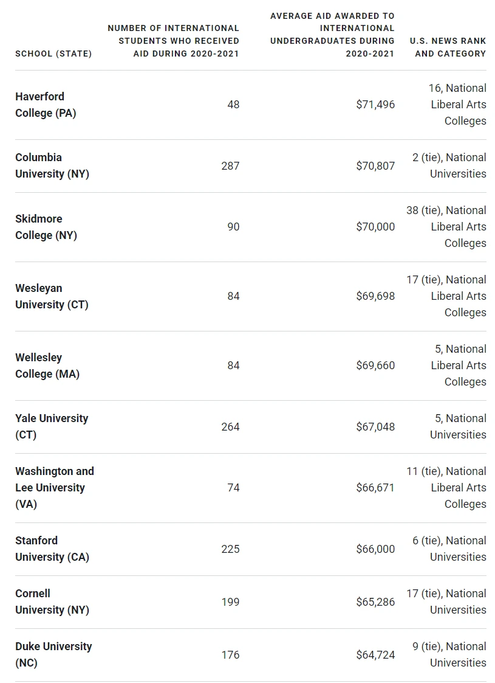
Task: Click the School (State) column header
Action: click(x=53, y=54)
